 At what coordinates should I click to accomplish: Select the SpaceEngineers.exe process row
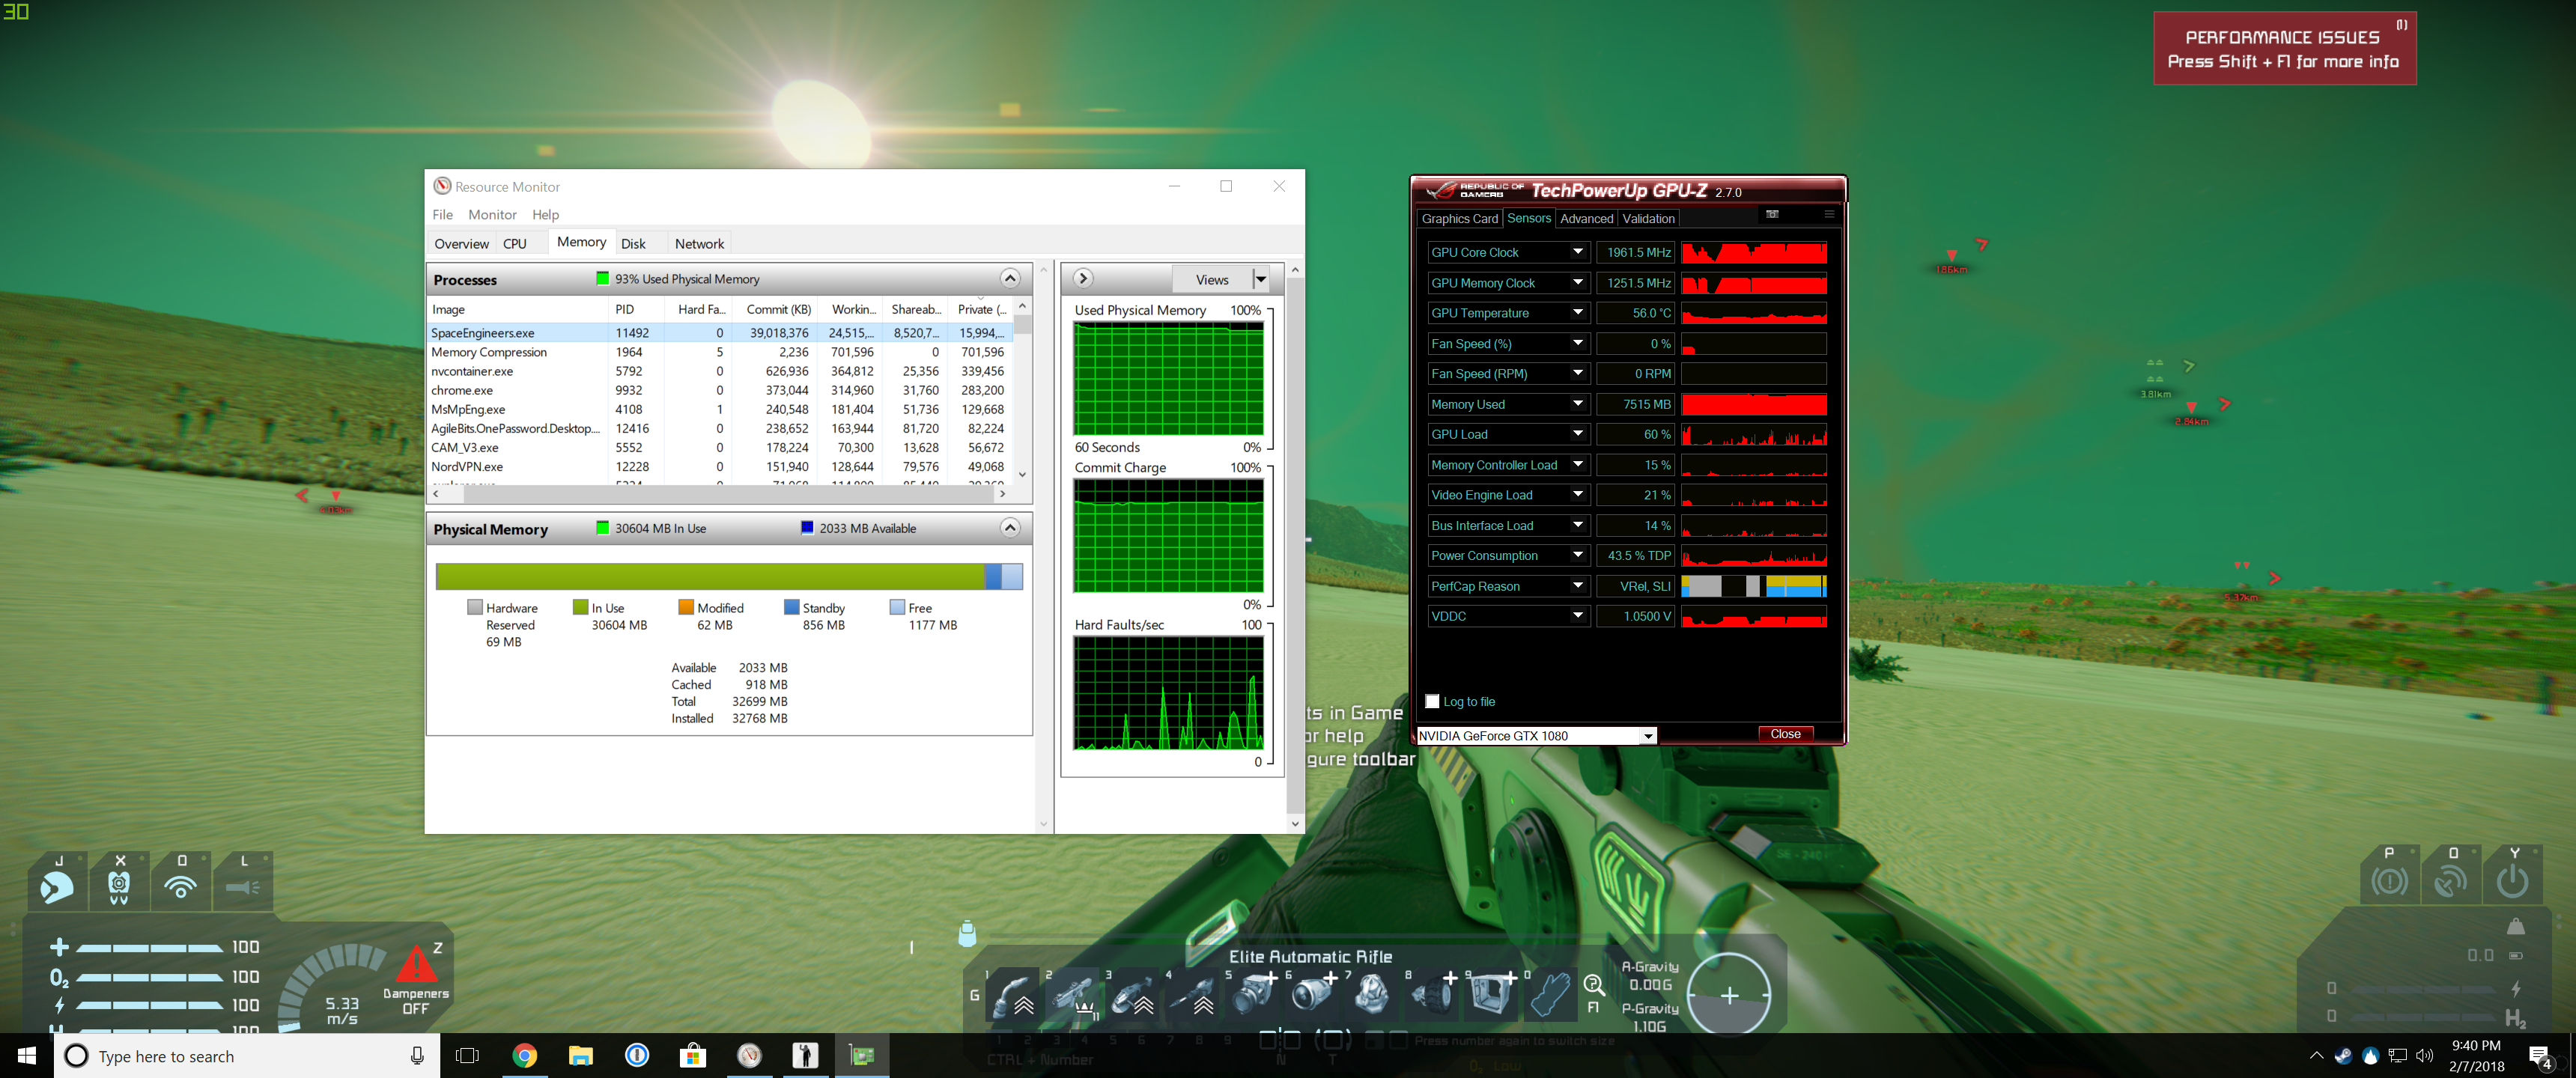pyautogui.click(x=720, y=333)
